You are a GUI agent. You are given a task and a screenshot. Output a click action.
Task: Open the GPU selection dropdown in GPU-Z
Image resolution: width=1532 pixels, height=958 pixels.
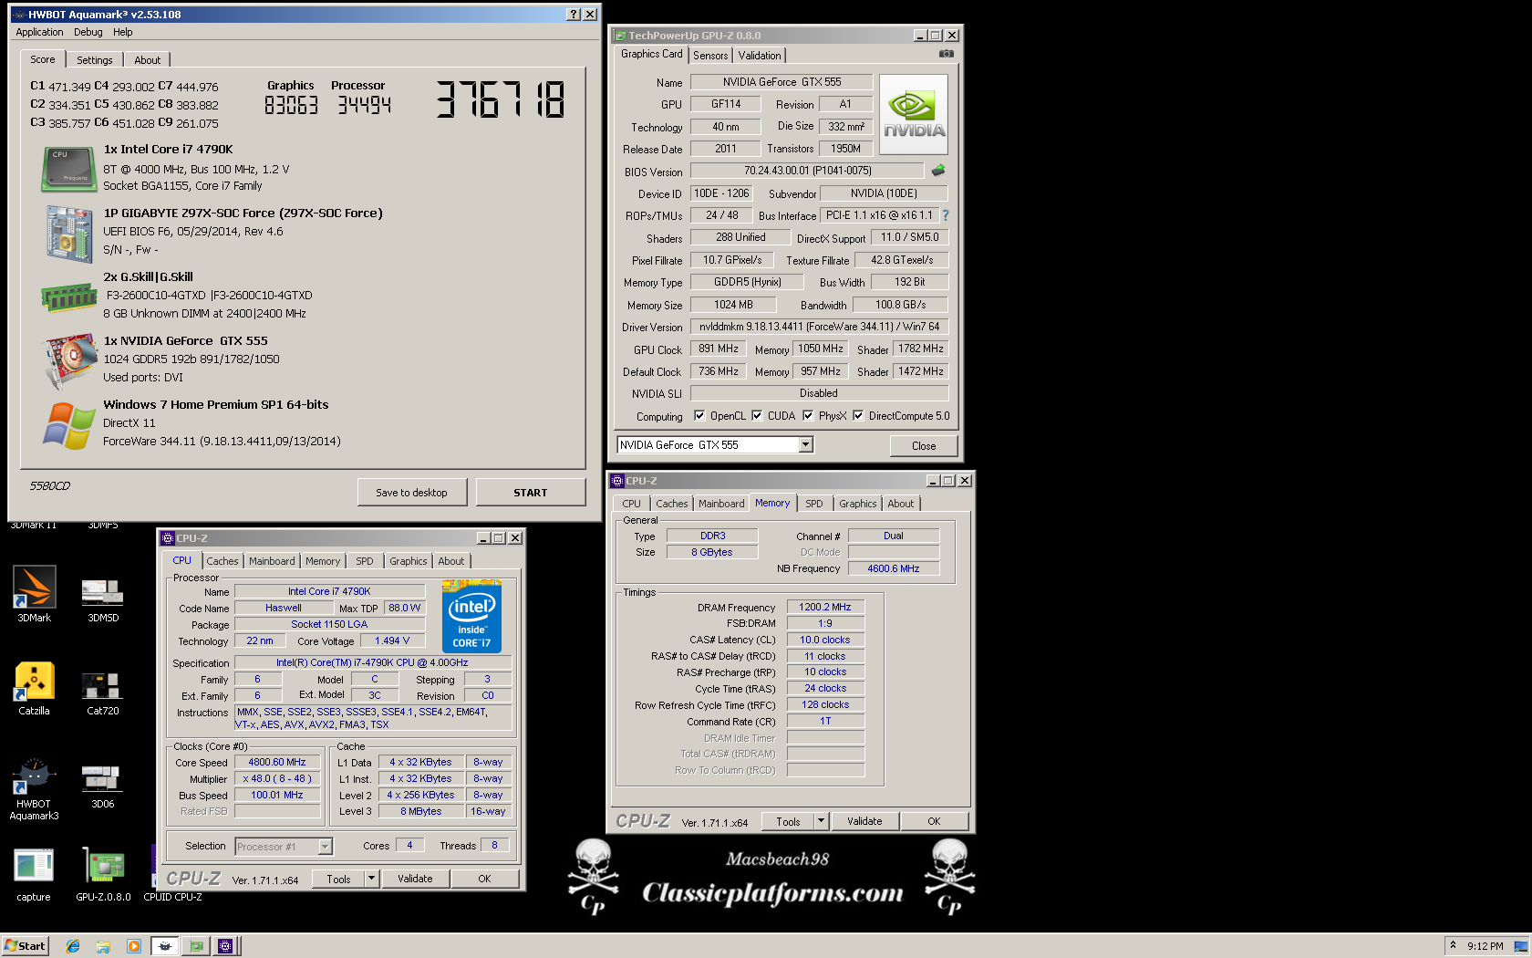click(805, 445)
